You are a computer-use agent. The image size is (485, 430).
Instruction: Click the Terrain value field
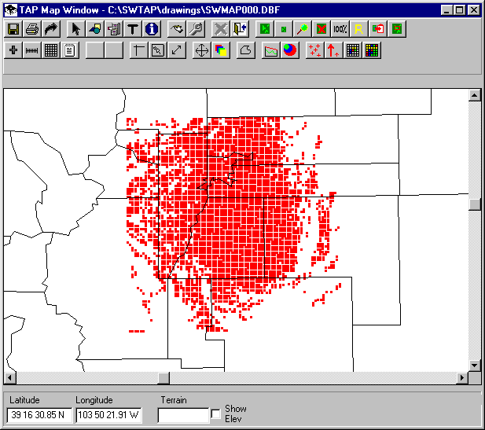183,415
